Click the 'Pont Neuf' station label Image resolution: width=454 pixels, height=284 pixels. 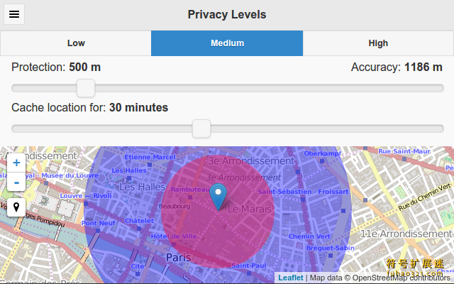(x=98, y=223)
